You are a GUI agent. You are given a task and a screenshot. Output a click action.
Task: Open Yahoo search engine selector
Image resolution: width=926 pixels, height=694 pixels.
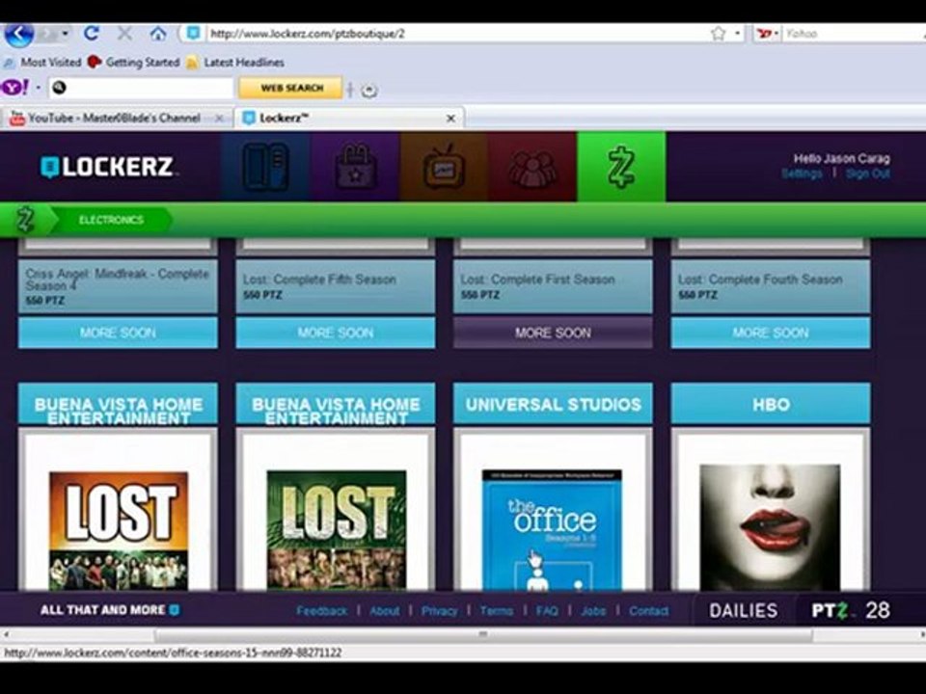[x=767, y=34]
